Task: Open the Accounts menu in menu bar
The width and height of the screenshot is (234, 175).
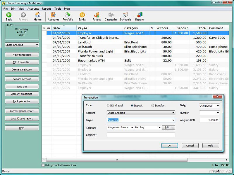Action: [33, 9]
